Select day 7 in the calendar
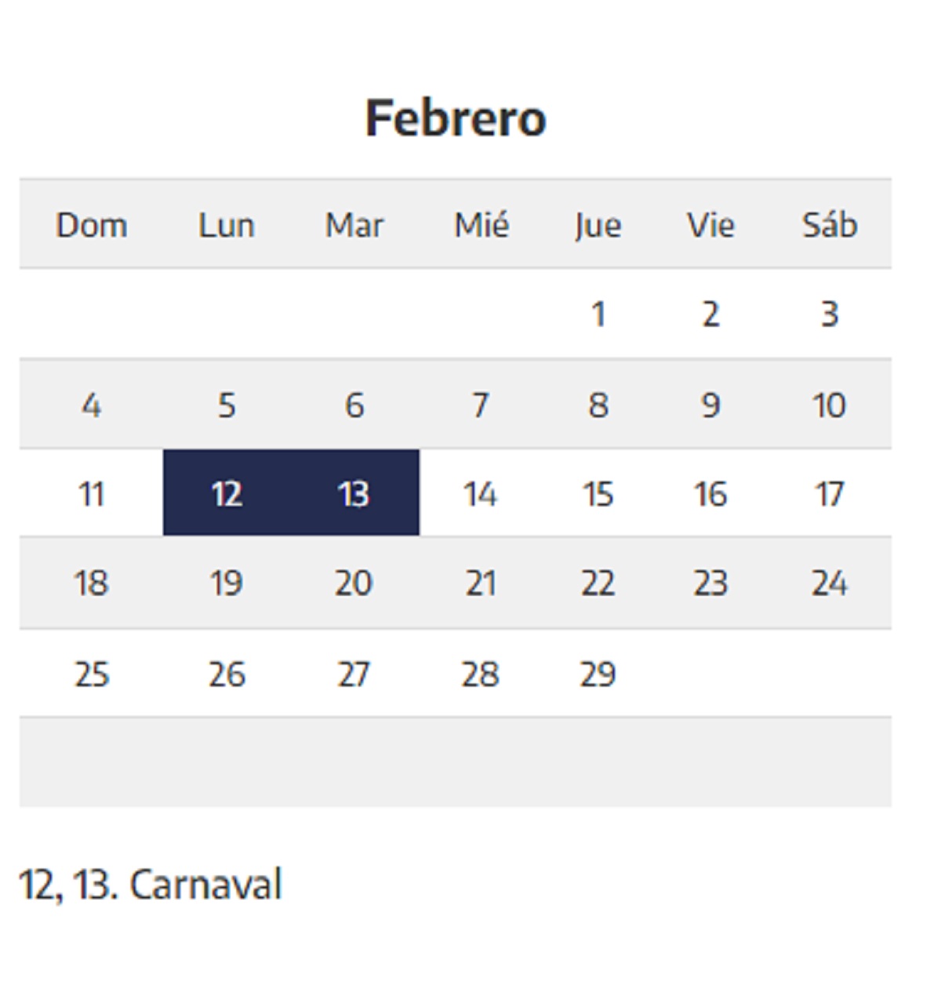 click(x=481, y=405)
